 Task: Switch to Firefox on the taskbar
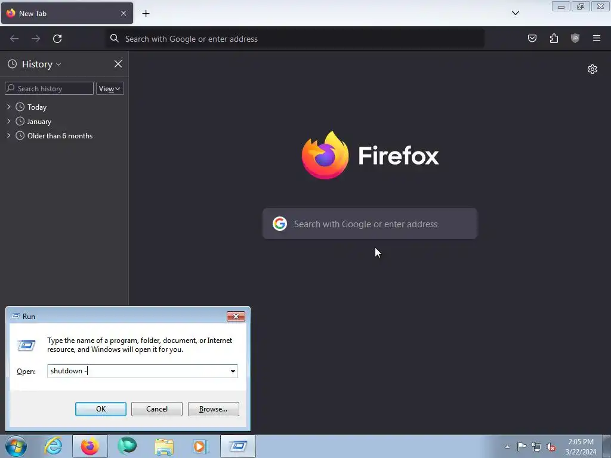90,446
